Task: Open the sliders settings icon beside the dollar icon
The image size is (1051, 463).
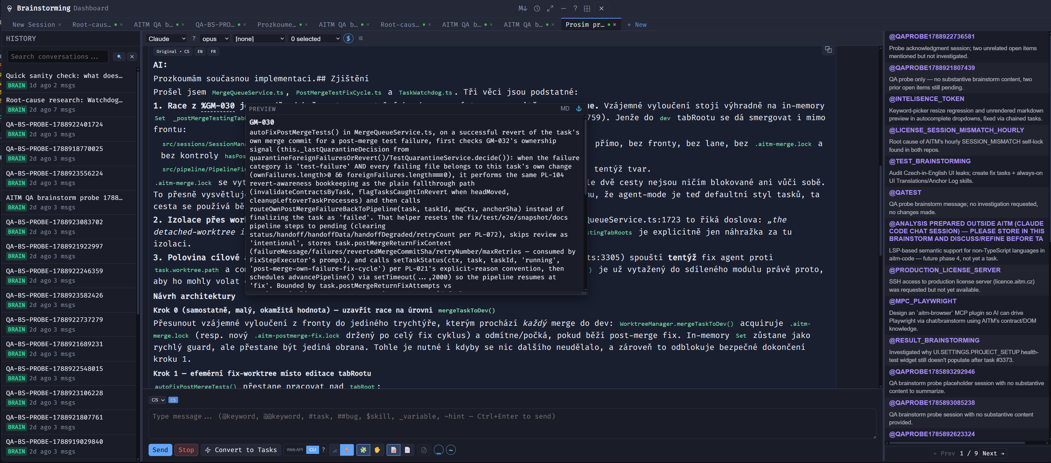Action: 361,38
